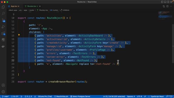Image resolution: width=174 pixels, height=98 pixels.
Task: Click Synchronize Changes in status bar
Action: click(15, 96)
